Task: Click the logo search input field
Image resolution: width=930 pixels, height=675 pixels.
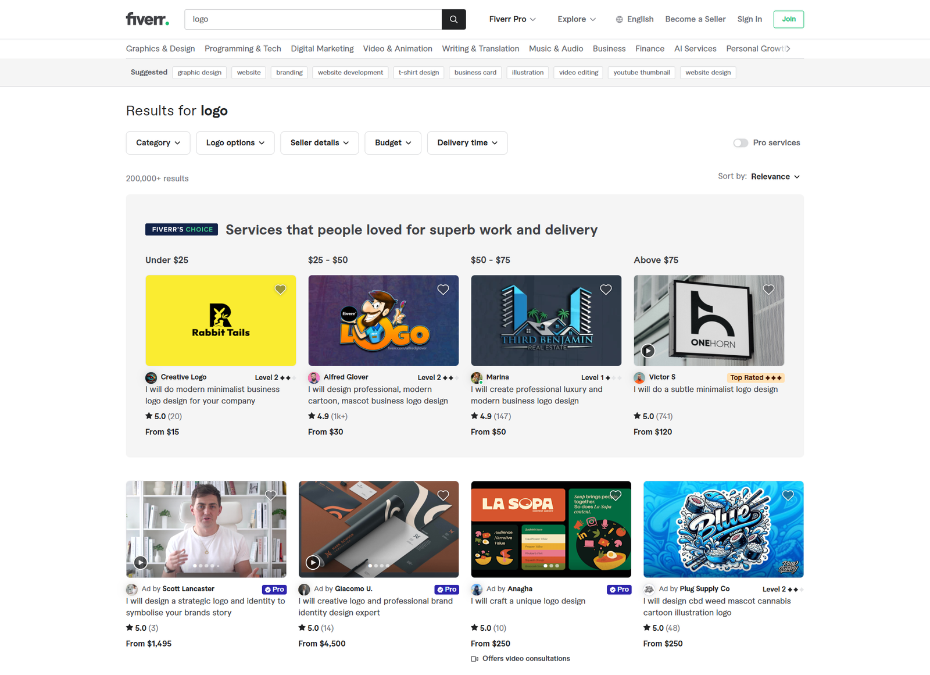Action: (314, 19)
